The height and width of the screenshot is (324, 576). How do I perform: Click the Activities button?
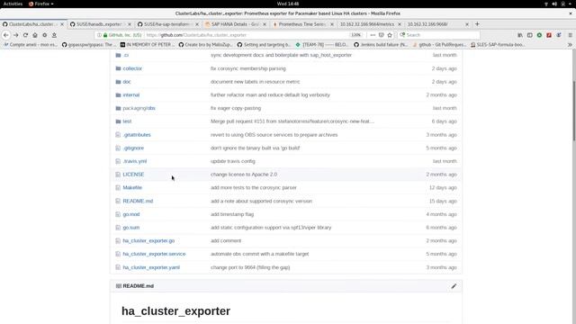(x=13, y=4)
